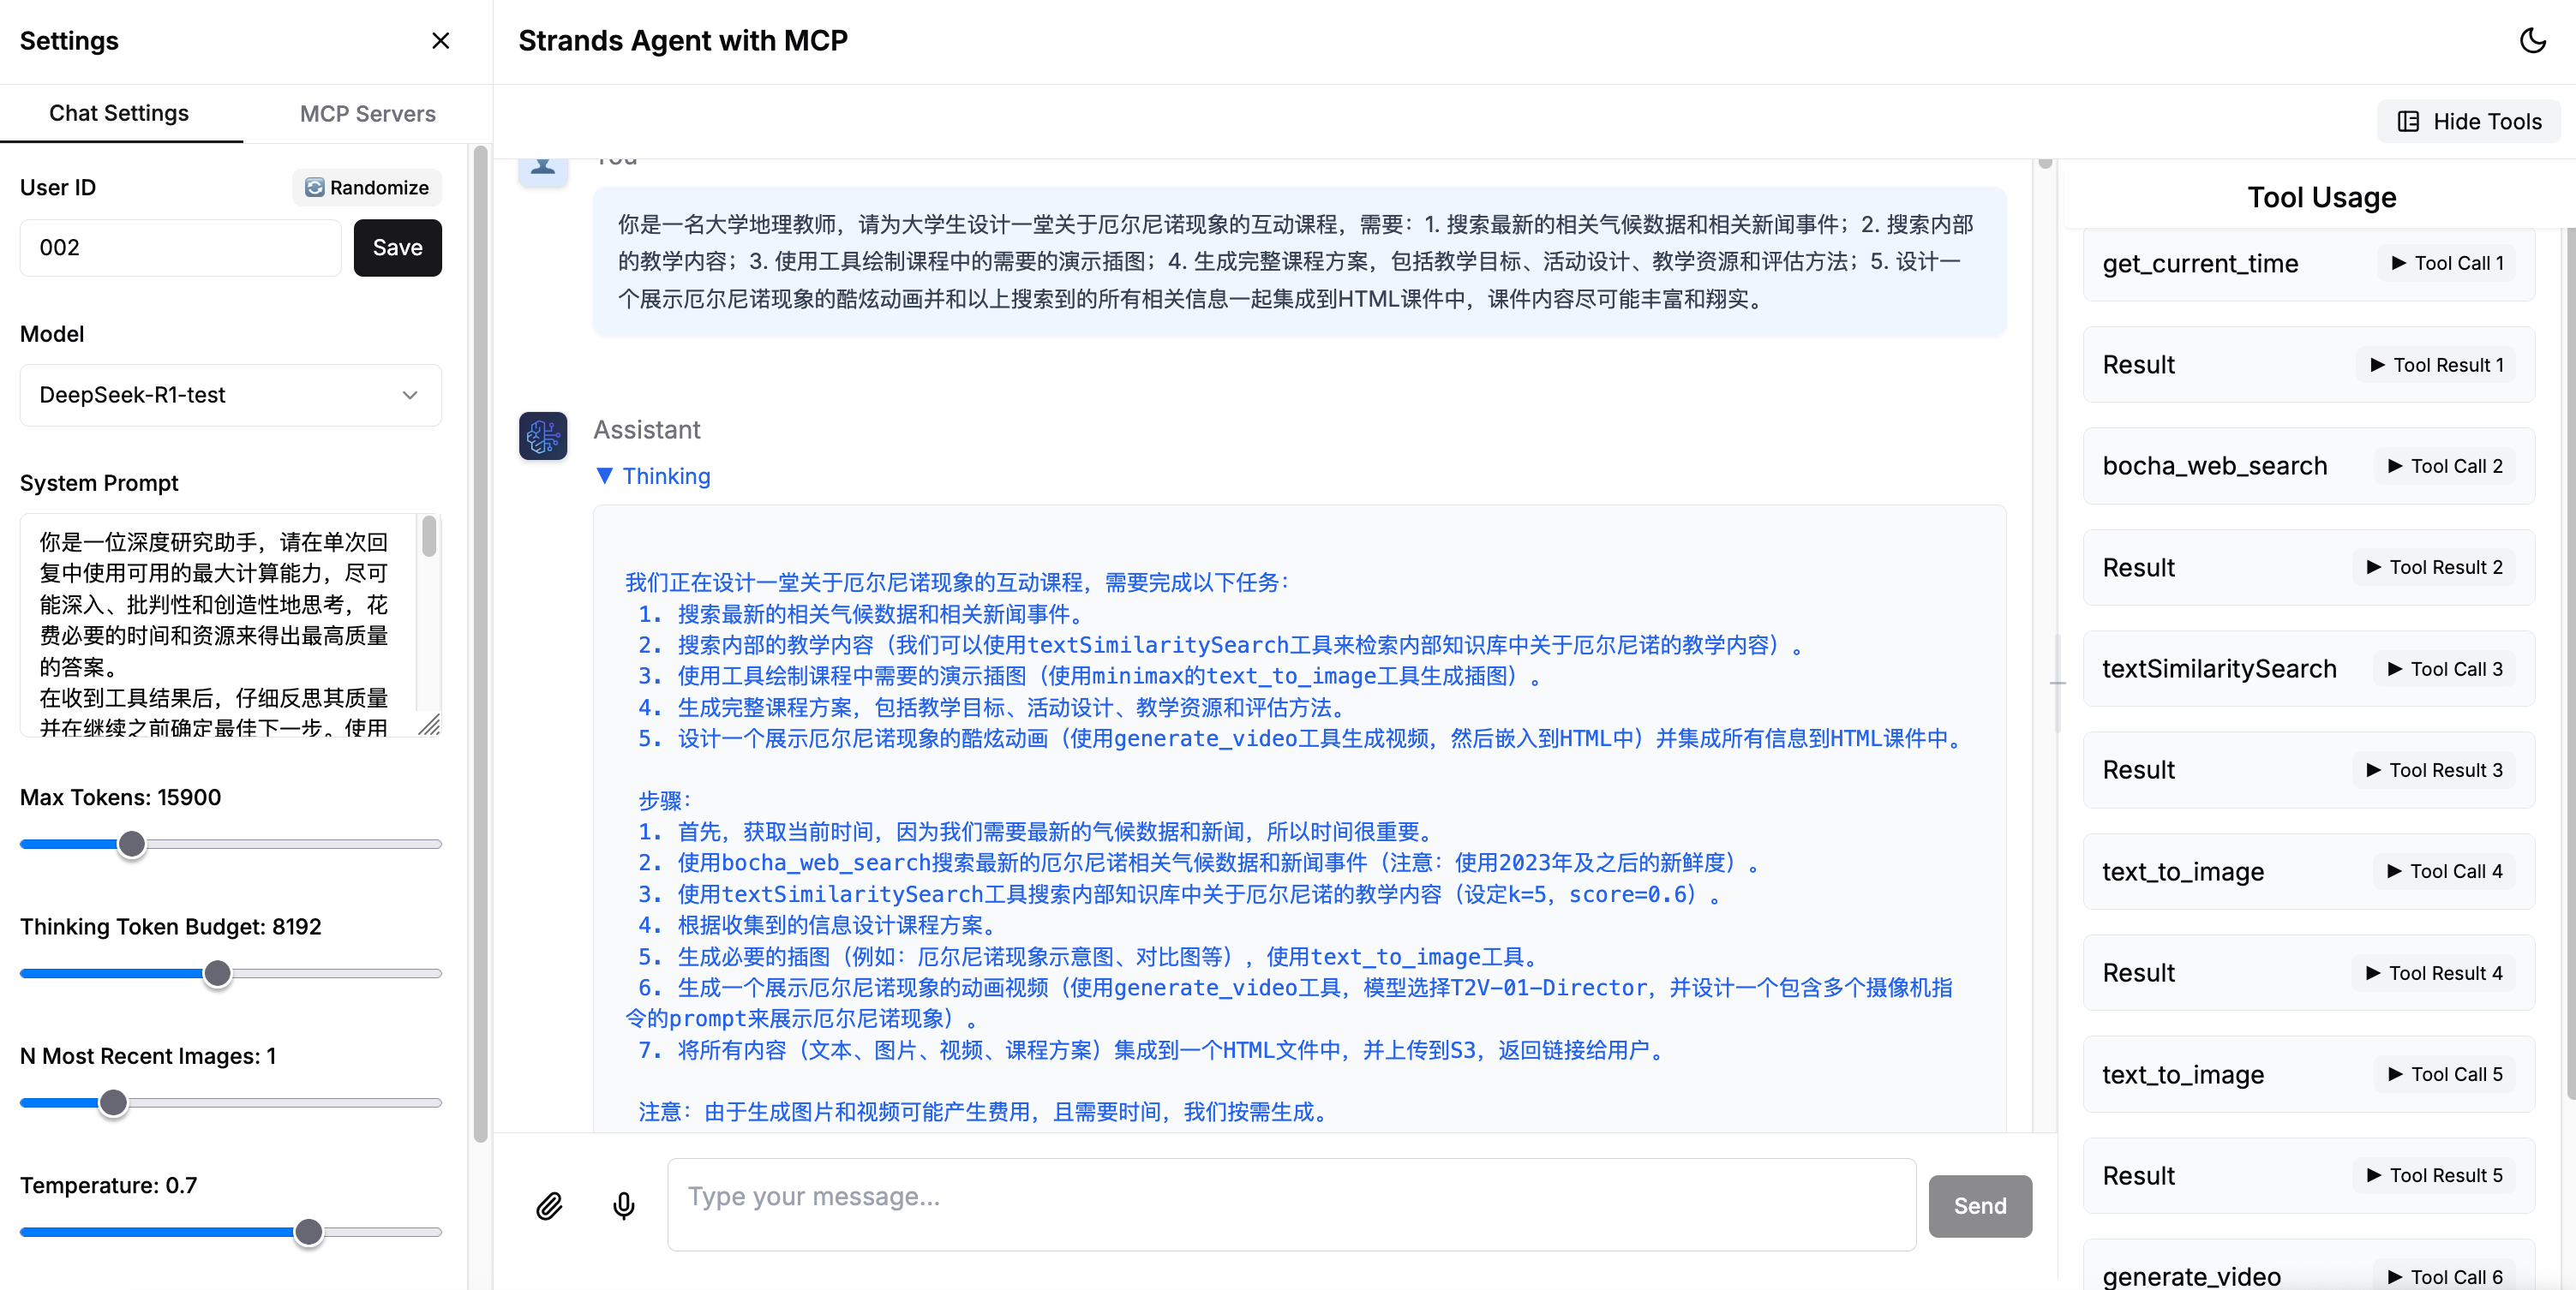Expand Tool Call 3 for textSimilaritySearch
The image size is (2576, 1290).
point(2445,670)
